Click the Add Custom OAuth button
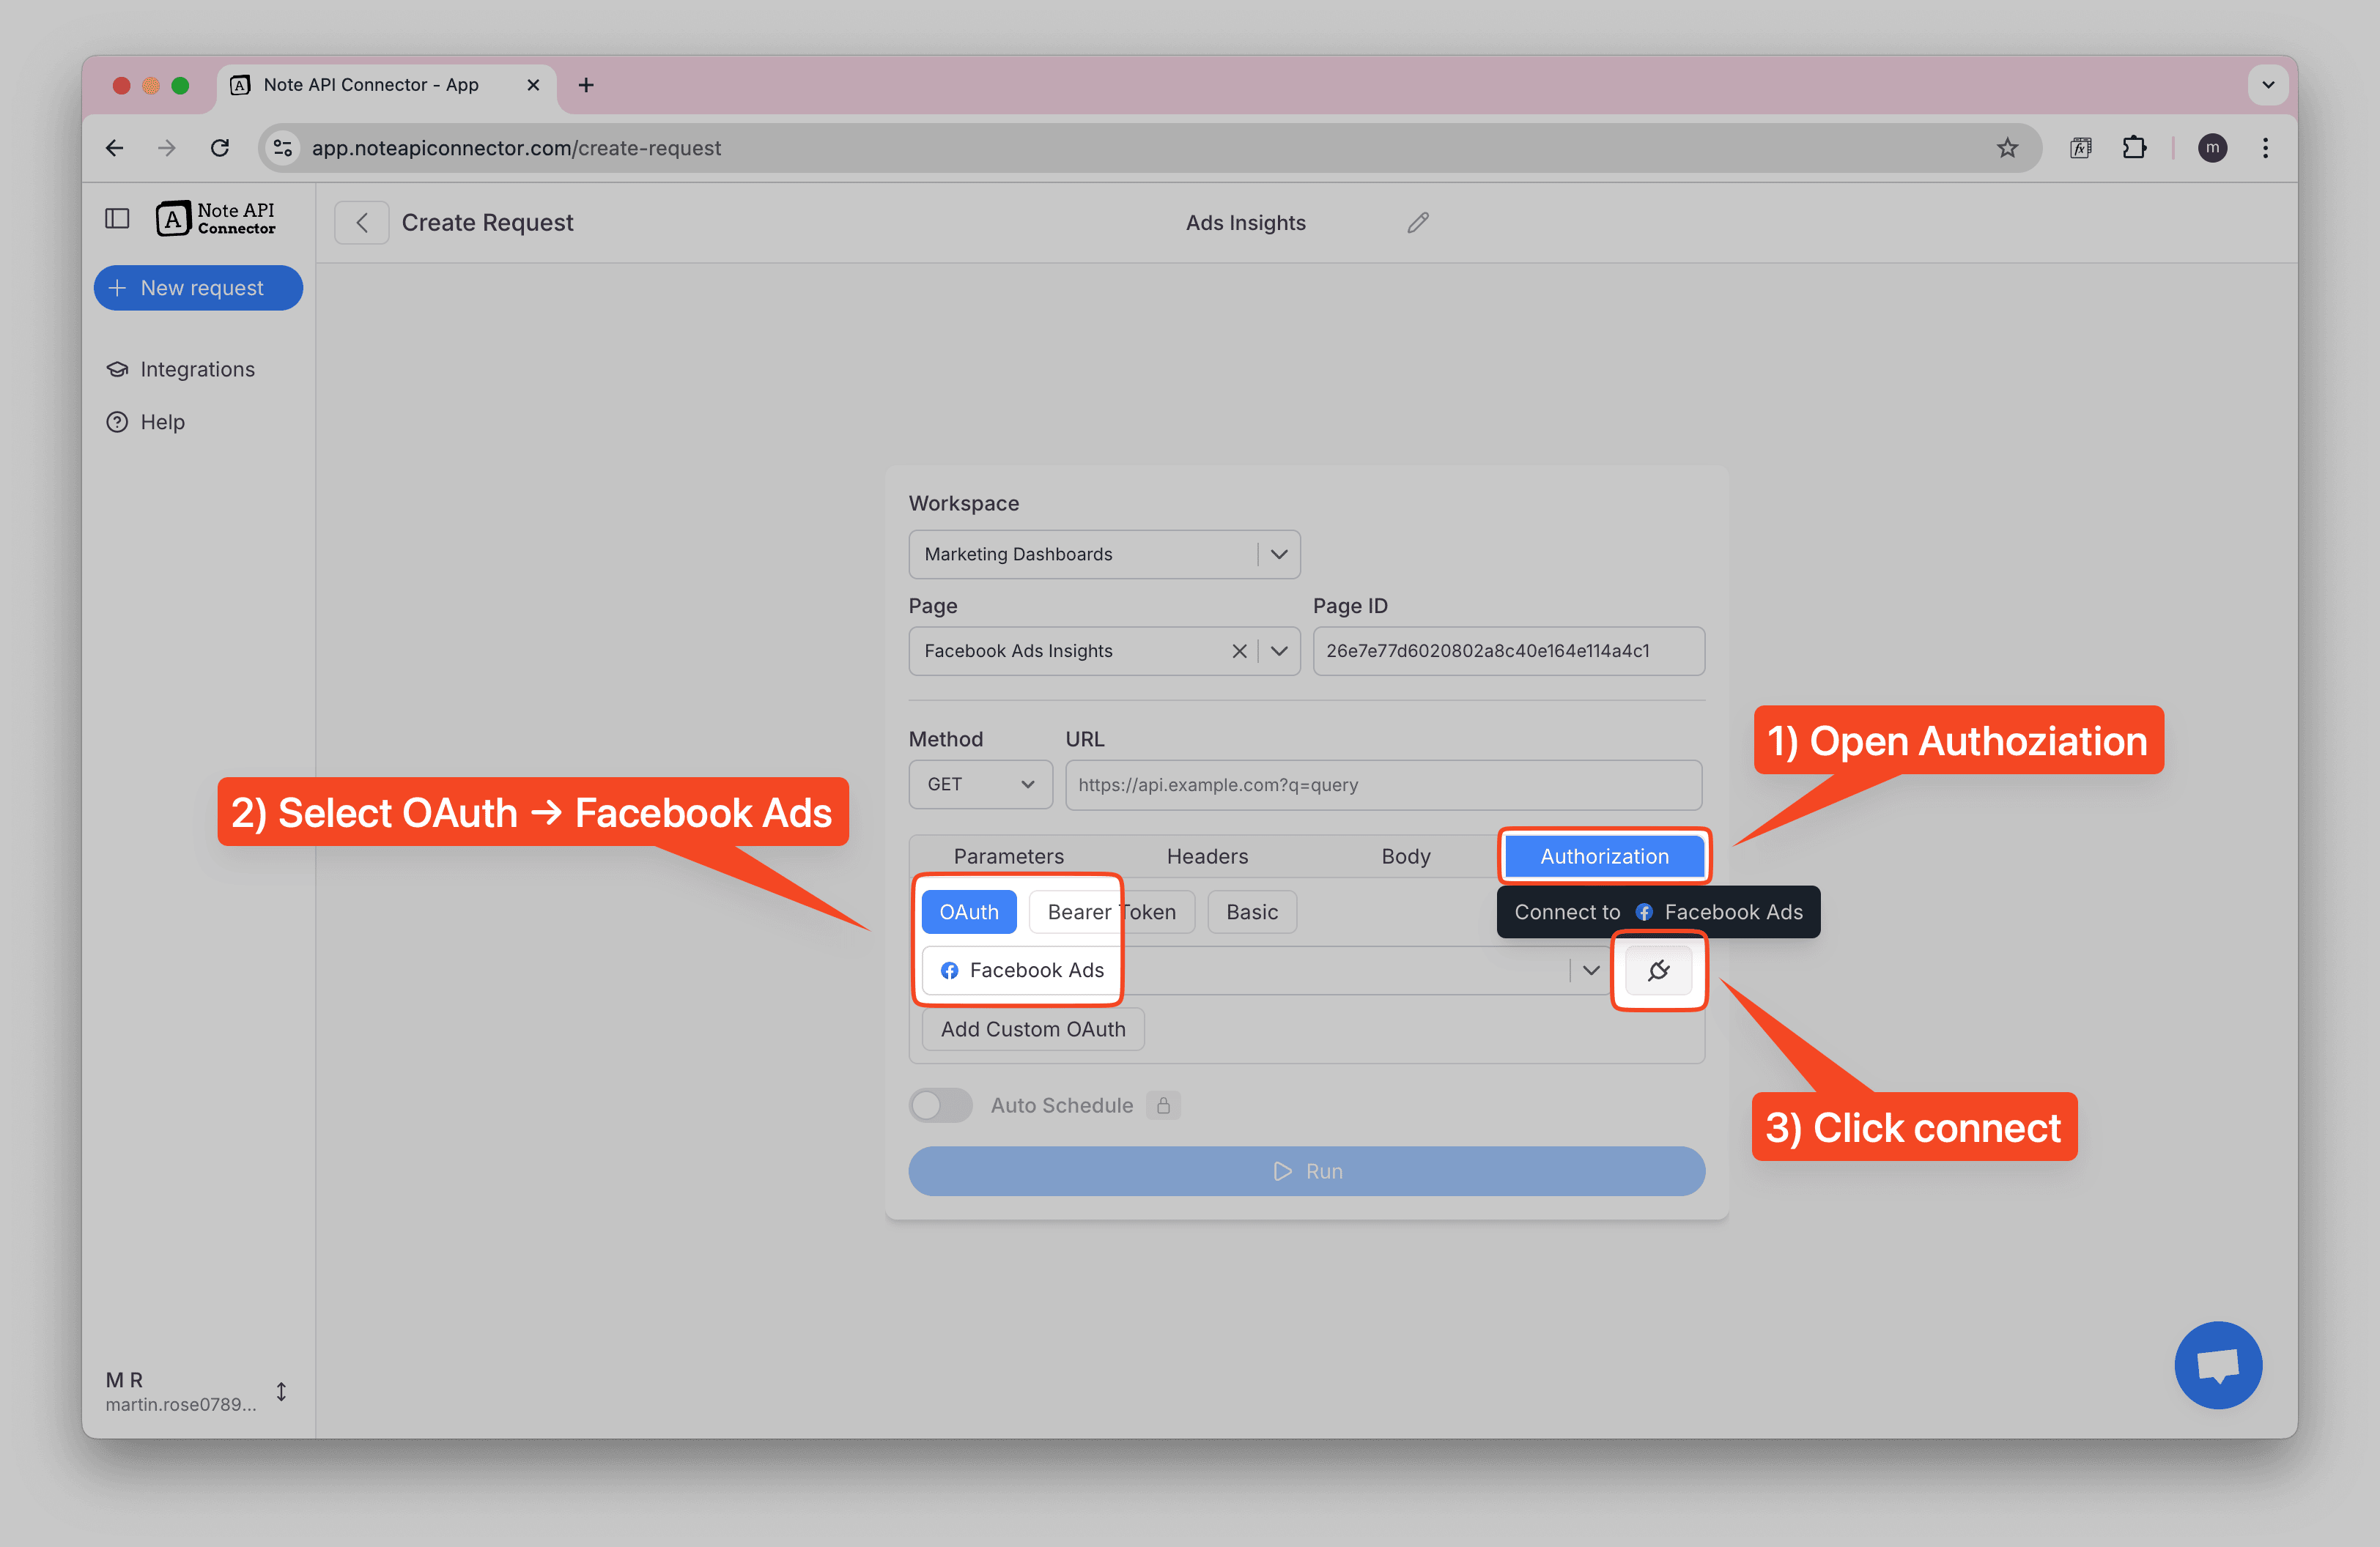Screen dimensions: 2380x1547 pos(1032,1029)
